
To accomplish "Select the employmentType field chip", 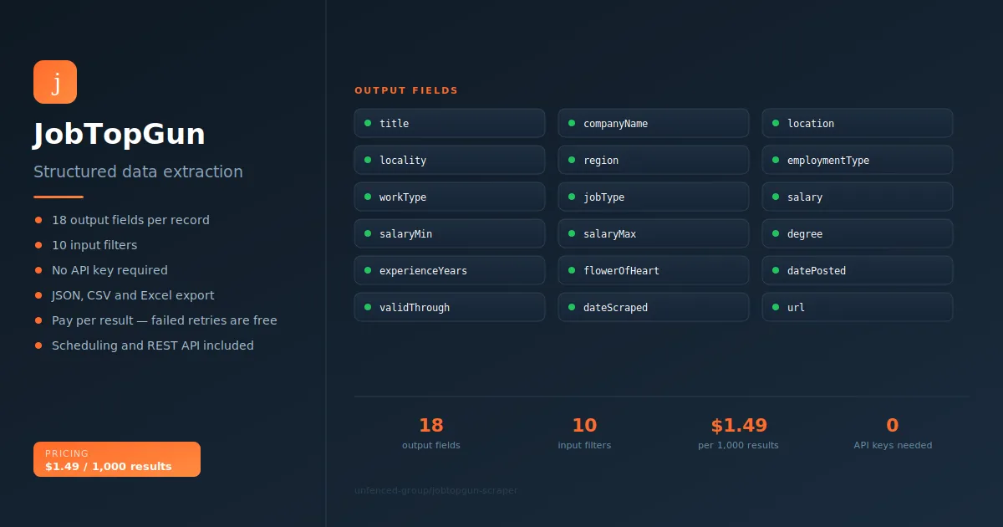I will coord(858,160).
